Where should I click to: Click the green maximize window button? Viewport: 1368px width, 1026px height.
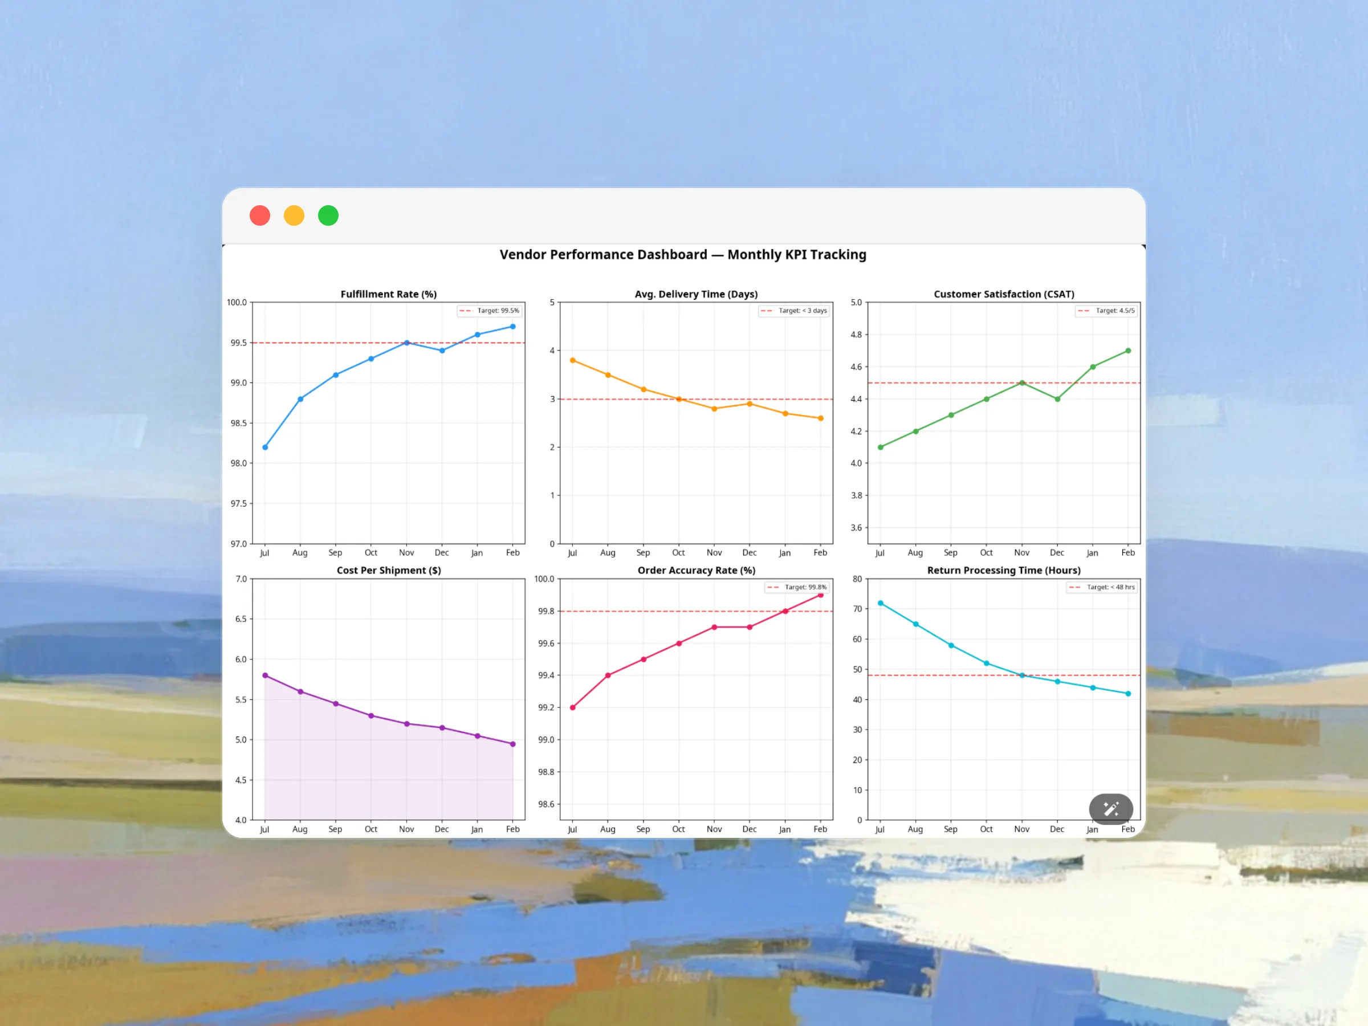click(x=328, y=216)
